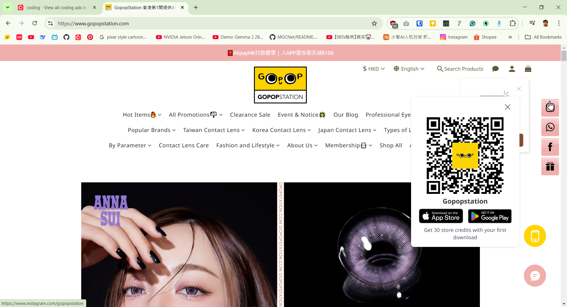Open Event & Notice menu item
The image size is (567, 307).
[302, 115]
